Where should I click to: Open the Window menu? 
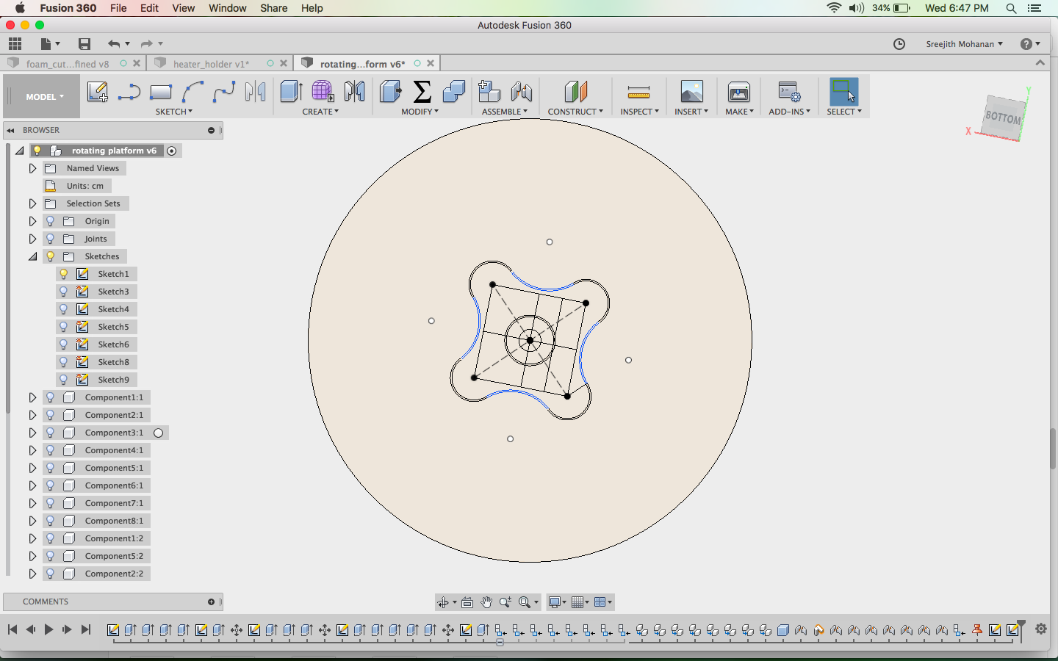[227, 8]
